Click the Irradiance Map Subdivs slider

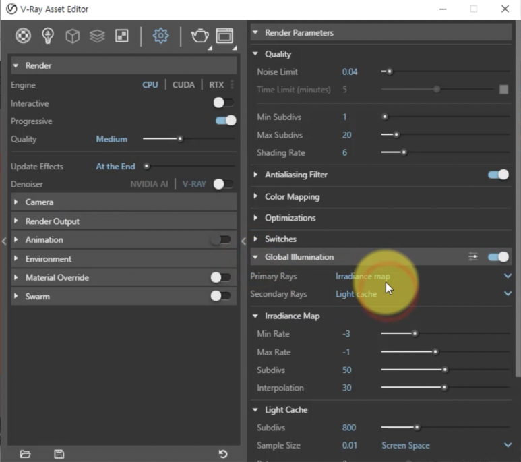[446, 369]
